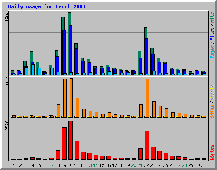Image resolution: width=217 pixels, height=170 pixels.
Task: Click green weekend day label 6
Action: (x=46, y=165)
